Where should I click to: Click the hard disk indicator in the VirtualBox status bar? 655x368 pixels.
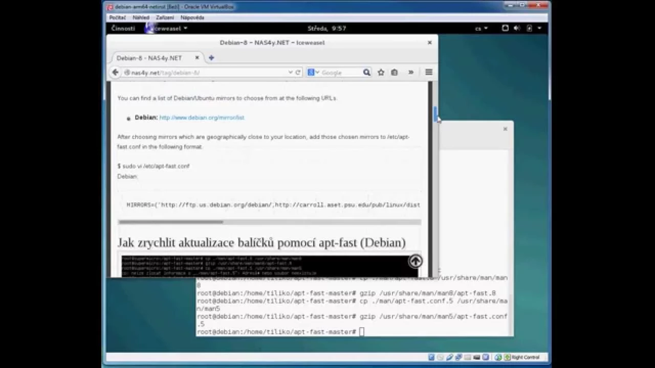tap(431, 357)
